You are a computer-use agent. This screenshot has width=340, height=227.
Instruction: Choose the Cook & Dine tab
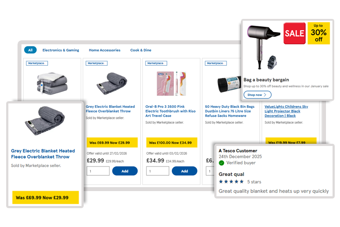pos(141,50)
